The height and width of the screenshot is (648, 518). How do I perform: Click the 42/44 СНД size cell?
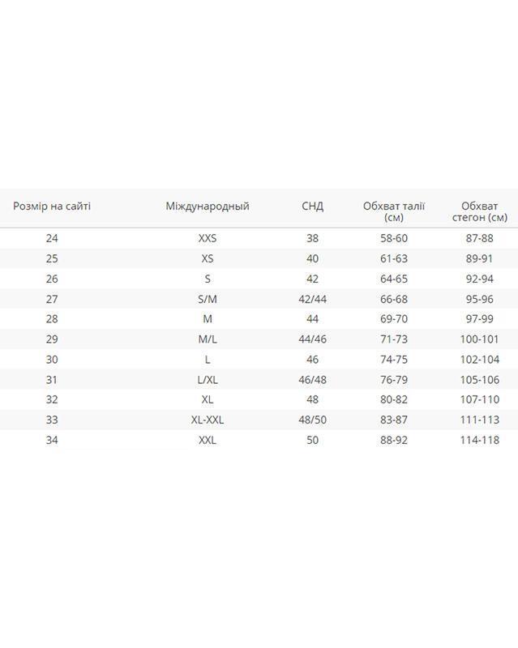tap(313, 299)
